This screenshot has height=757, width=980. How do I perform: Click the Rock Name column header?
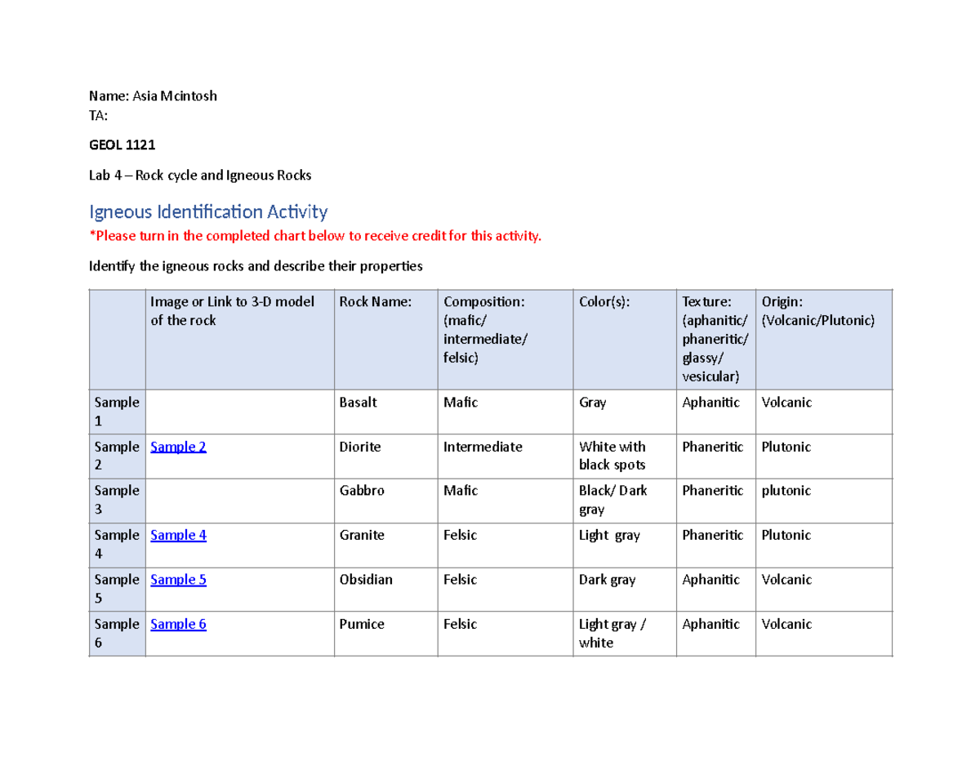tap(386, 339)
